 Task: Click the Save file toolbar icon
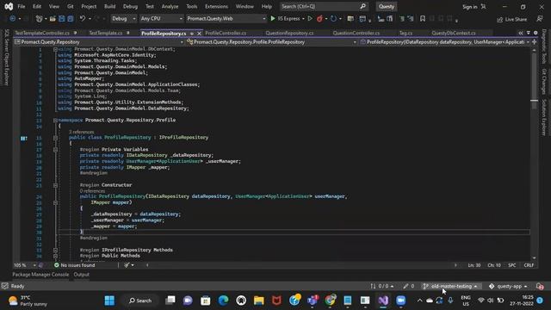pyautogui.click(x=62, y=19)
